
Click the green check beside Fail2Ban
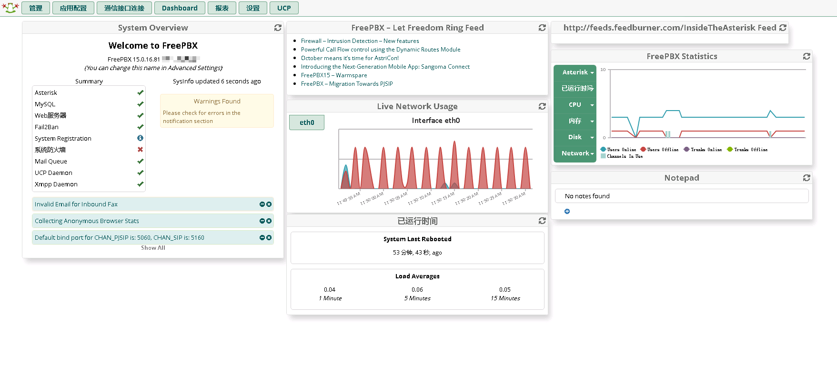click(x=140, y=127)
